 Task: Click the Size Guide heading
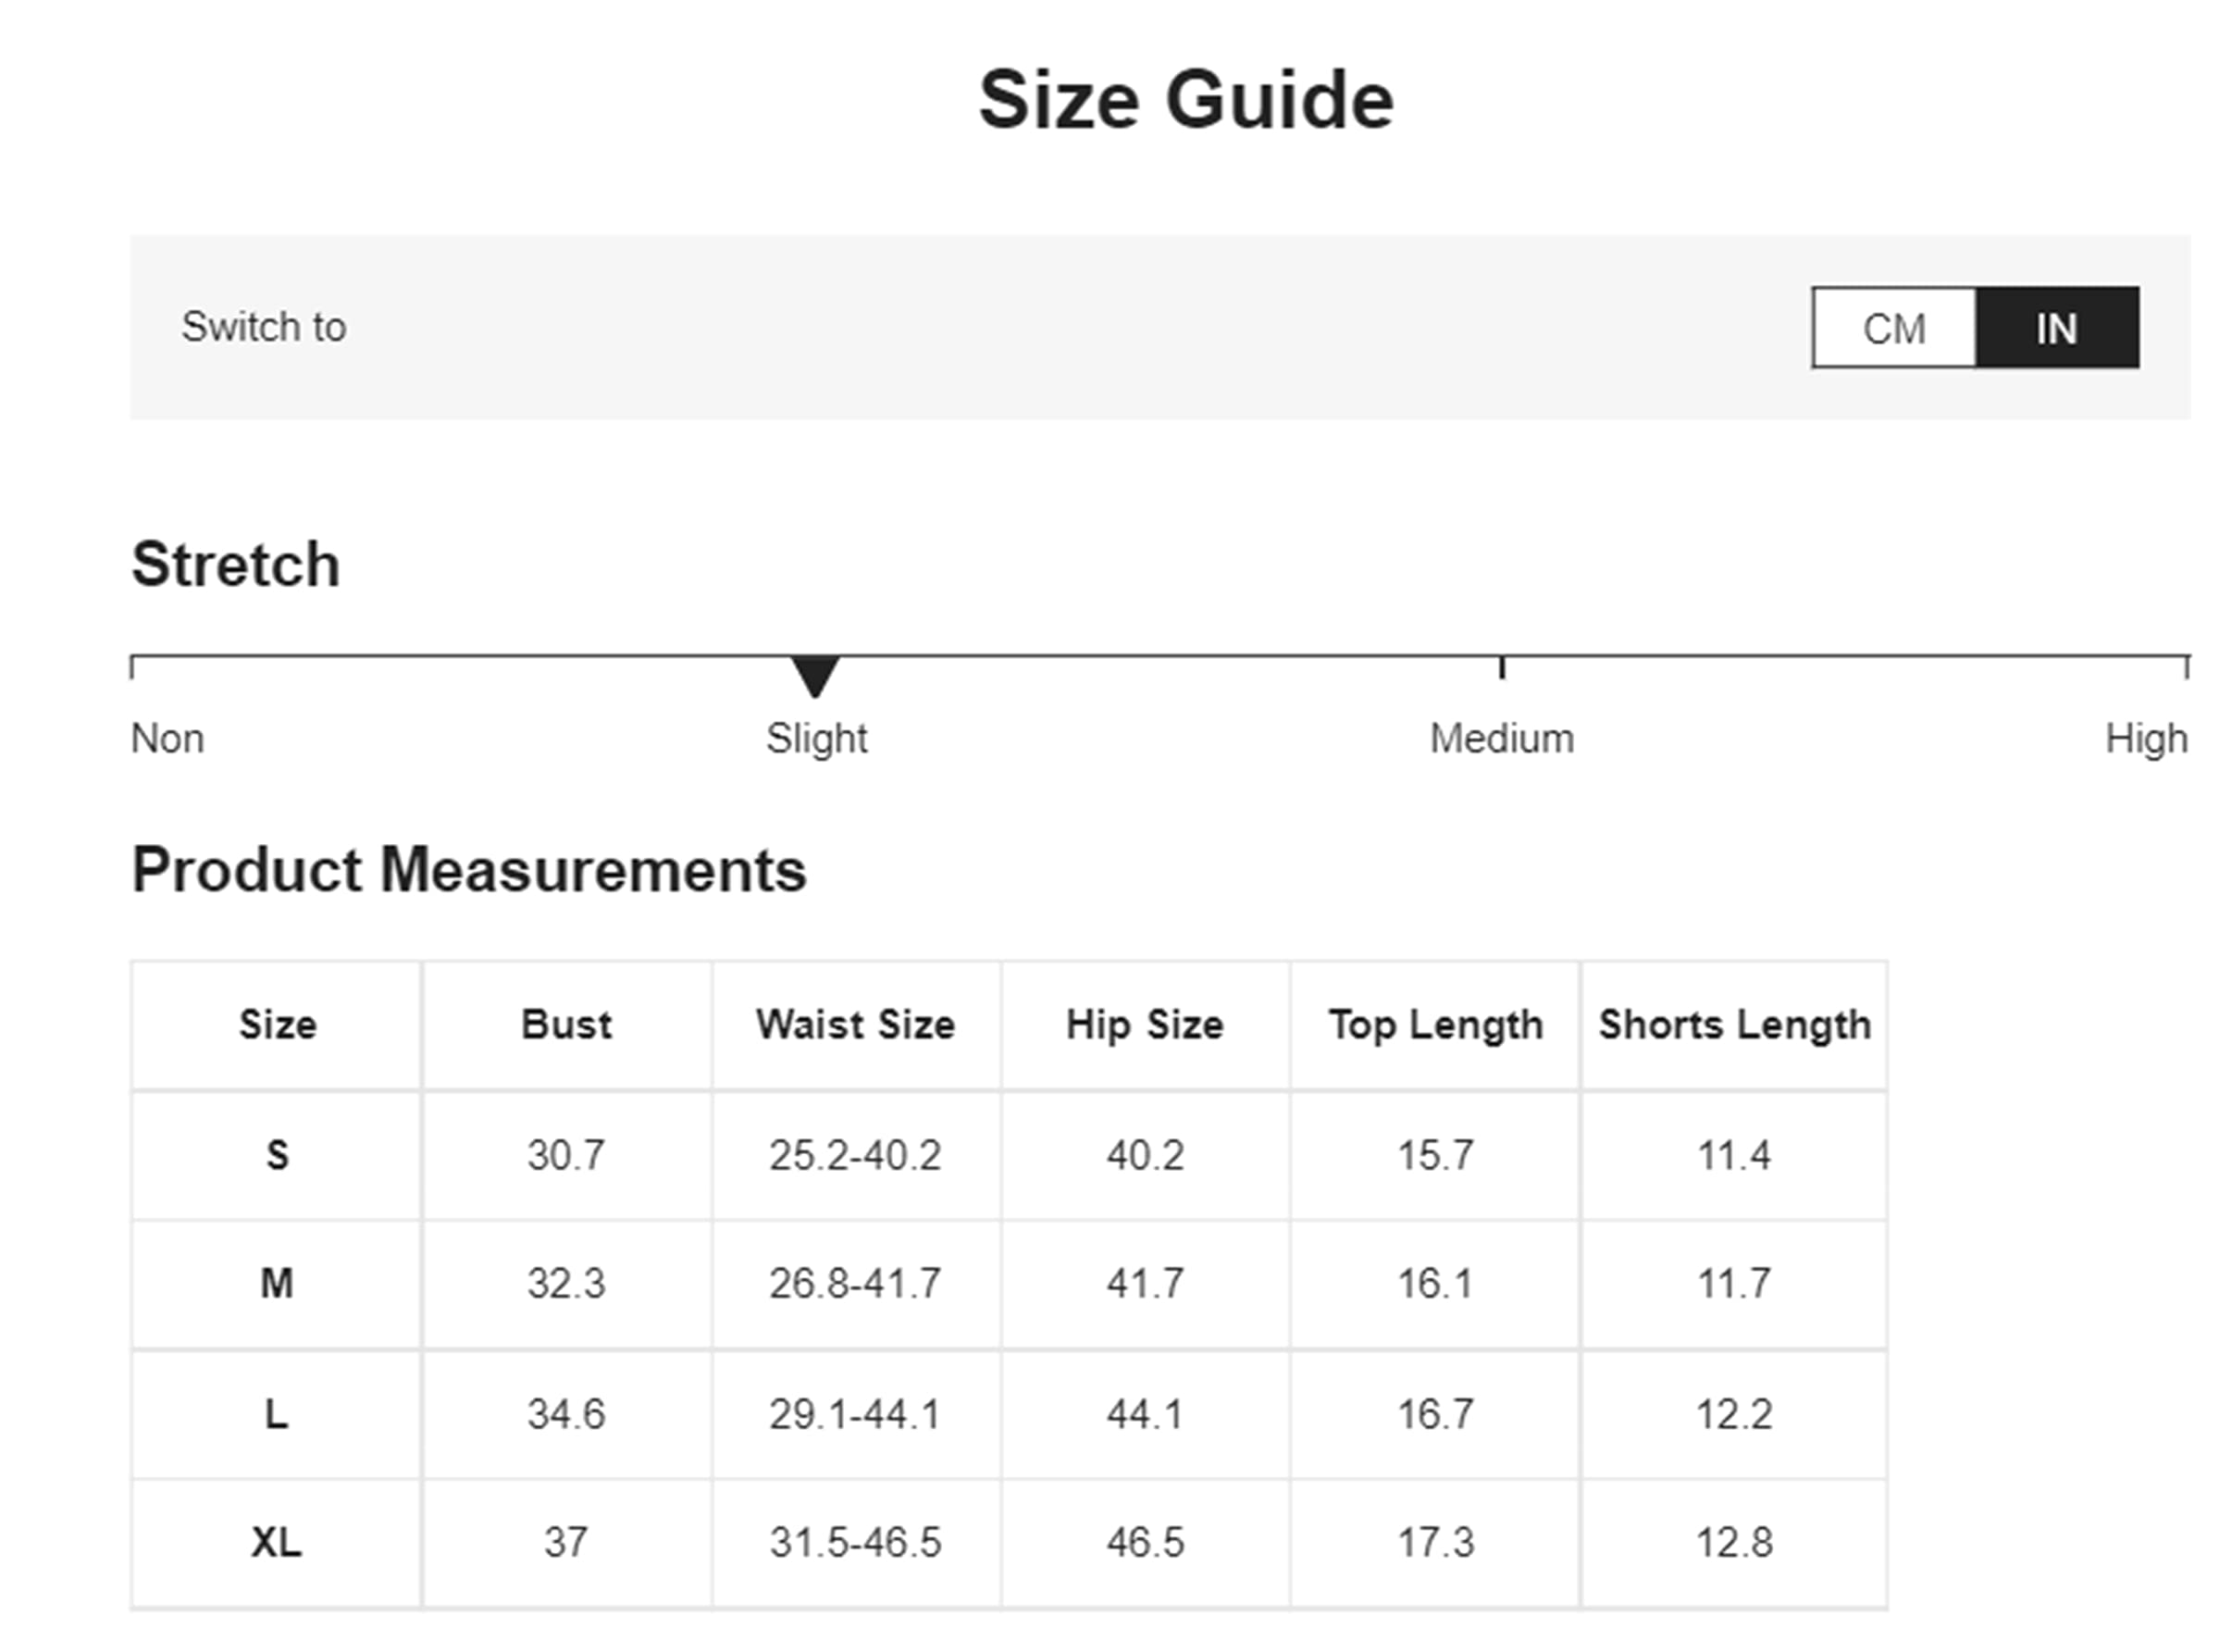(1185, 100)
